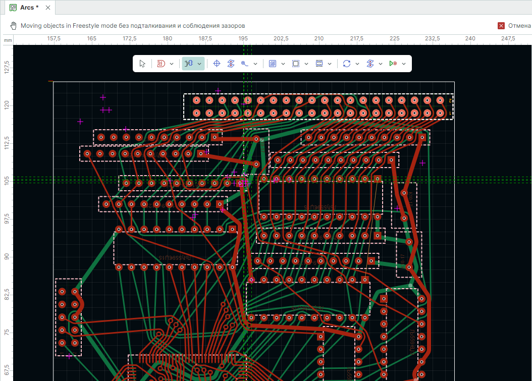Viewport: 532px width, 381px height.
Task: Open the refresh arrows dropdown arrow
Action: tap(357, 64)
